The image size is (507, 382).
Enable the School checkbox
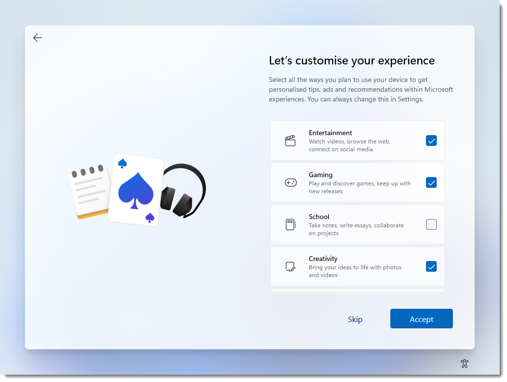click(x=431, y=224)
